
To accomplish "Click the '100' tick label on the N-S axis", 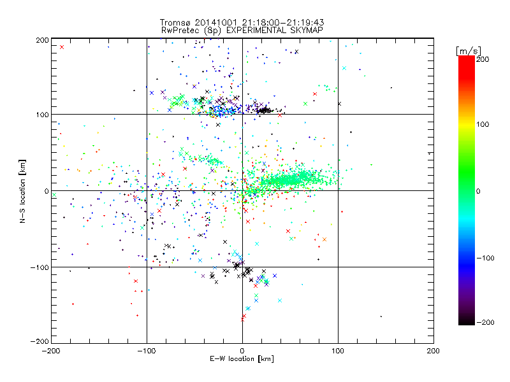I will pyautogui.click(x=42, y=115).
